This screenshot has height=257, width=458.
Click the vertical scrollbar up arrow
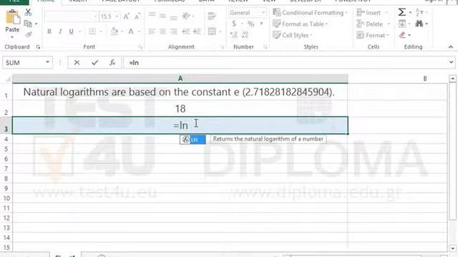[452, 79]
